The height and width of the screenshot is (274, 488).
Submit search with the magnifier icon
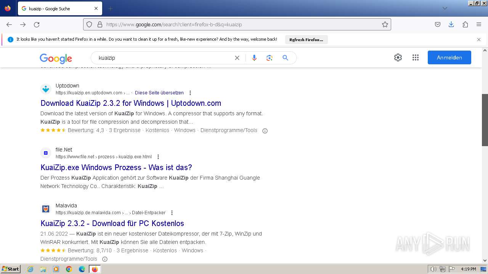(285, 58)
